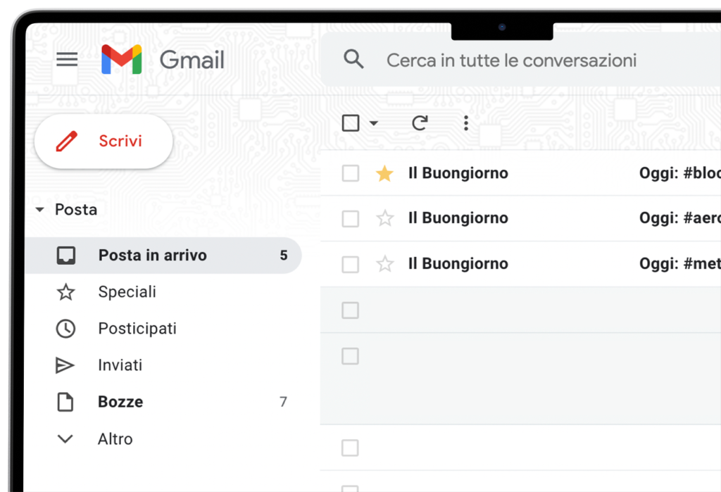Open the main menu hamburger icon
The height and width of the screenshot is (492, 721).
(67, 59)
